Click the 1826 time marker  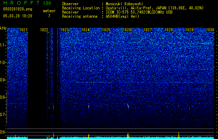click(x=127, y=30)
